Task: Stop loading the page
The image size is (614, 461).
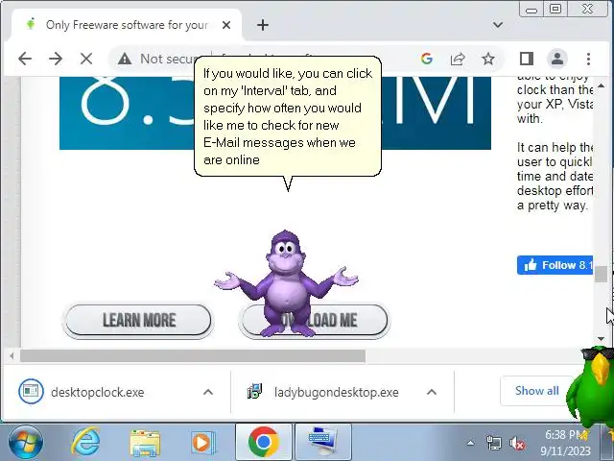Action: point(86,59)
